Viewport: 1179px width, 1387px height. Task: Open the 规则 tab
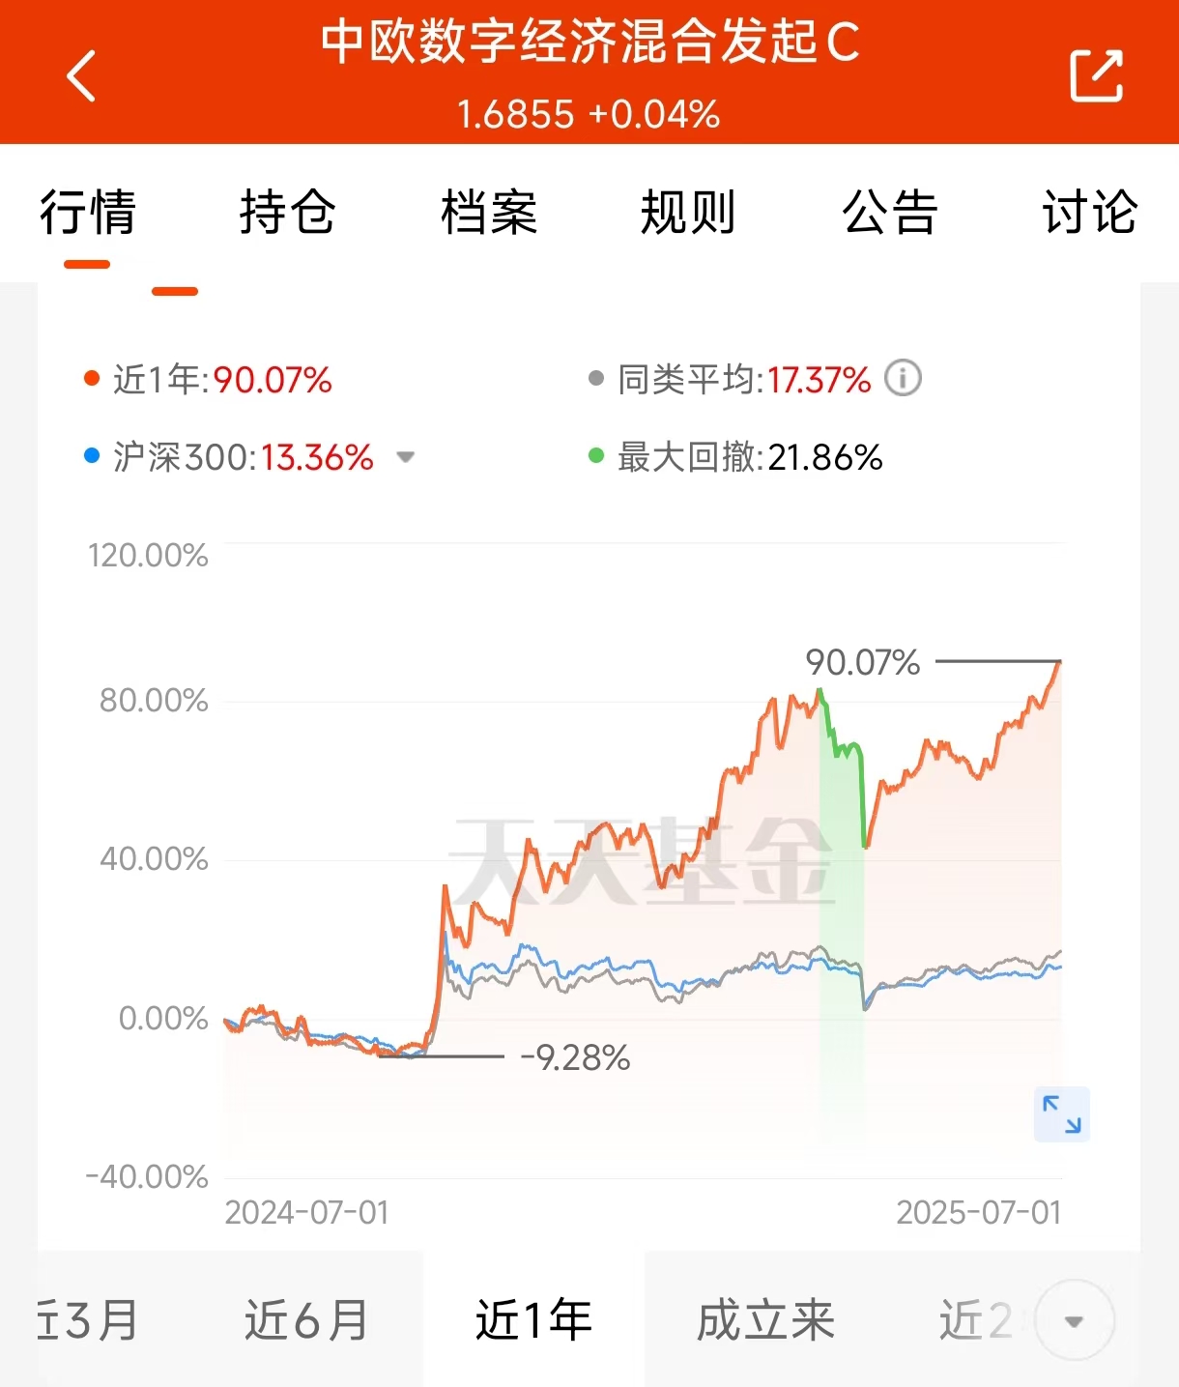click(688, 213)
